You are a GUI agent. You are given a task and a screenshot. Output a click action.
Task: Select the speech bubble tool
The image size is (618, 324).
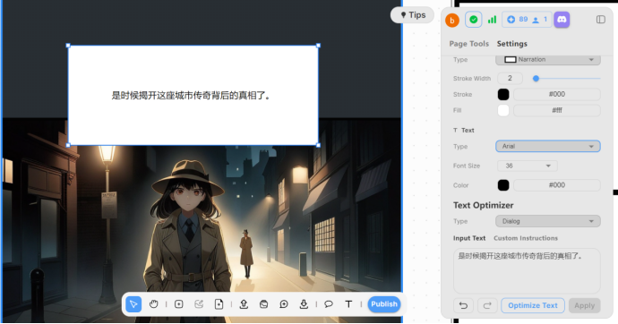click(329, 304)
